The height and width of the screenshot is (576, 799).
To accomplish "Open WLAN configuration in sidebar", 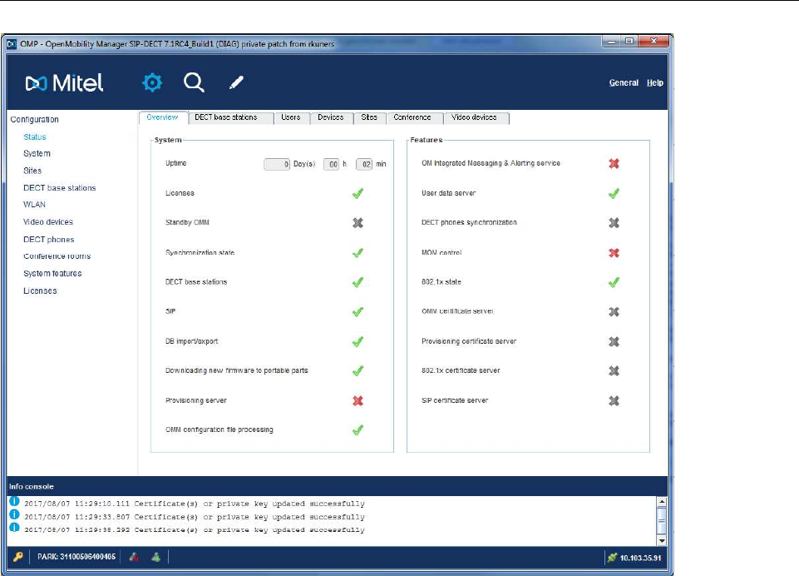I will point(35,205).
